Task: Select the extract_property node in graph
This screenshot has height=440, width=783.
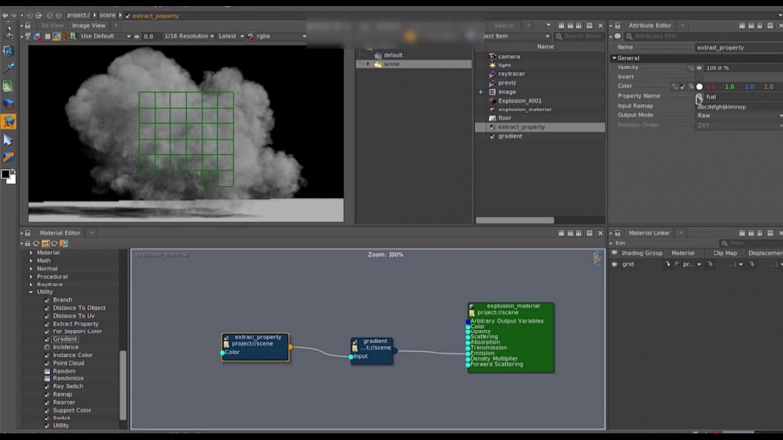Action: click(x=255, y=347)
